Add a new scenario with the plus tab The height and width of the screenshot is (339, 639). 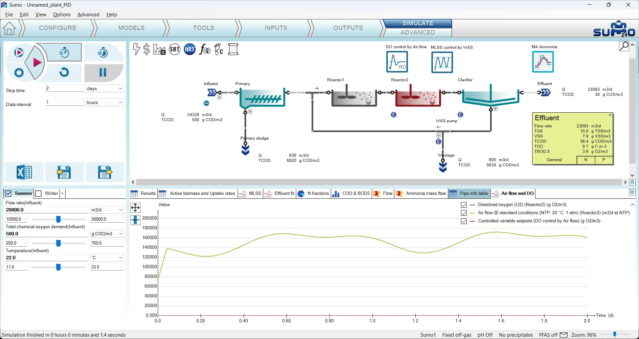62,193
